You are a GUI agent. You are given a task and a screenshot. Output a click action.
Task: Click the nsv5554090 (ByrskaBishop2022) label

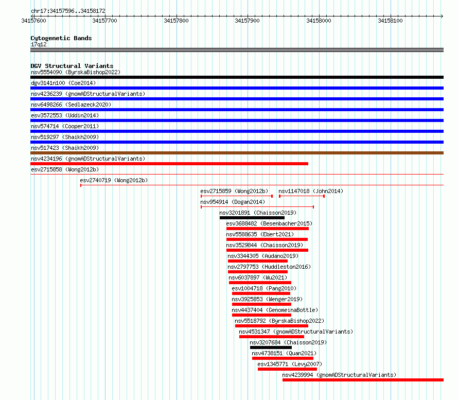click(x=76, y=72)
